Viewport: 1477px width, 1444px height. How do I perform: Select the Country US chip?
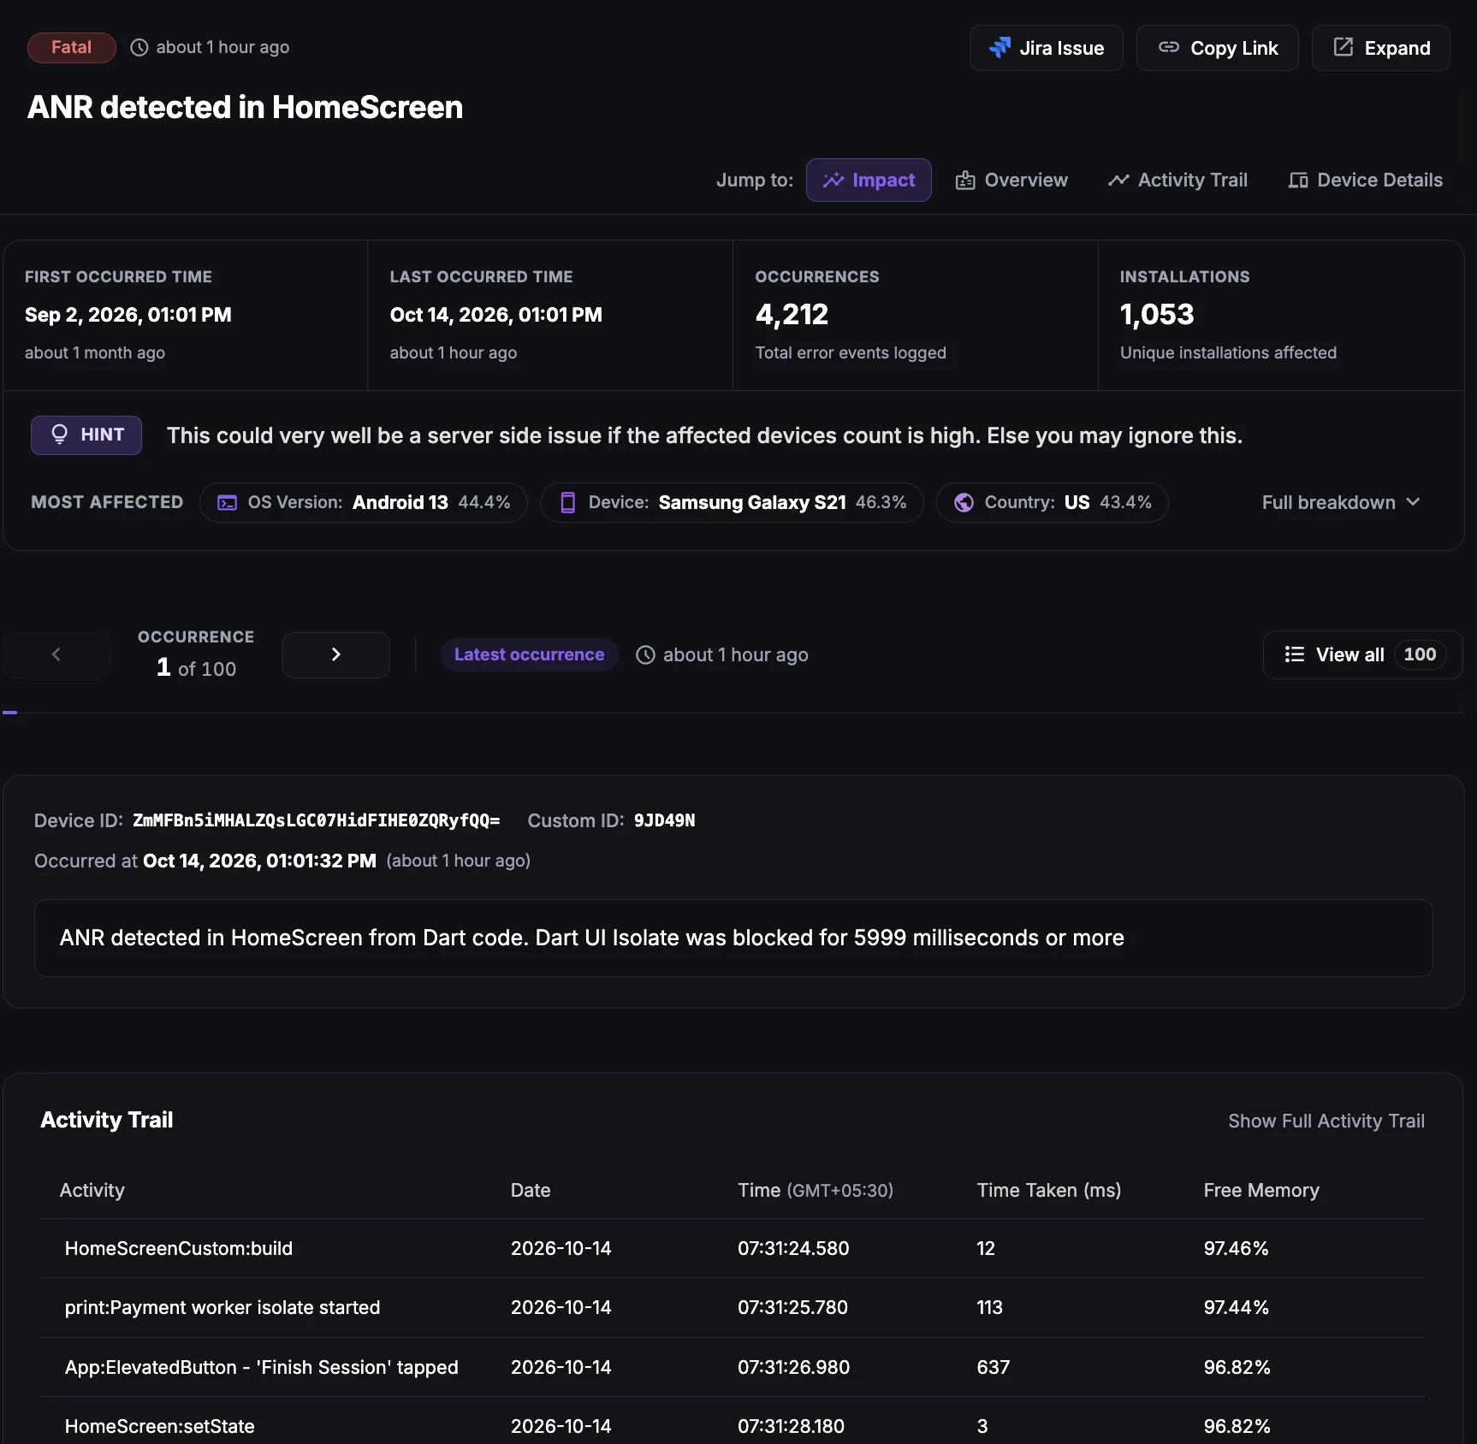point(1052,502)
